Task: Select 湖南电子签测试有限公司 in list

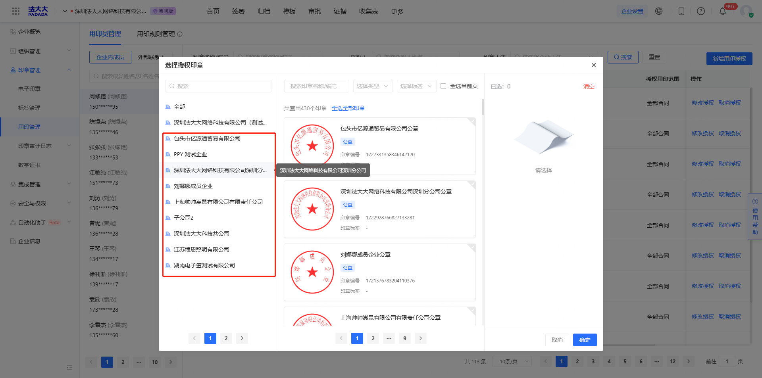Action: (x=204, y=265)
